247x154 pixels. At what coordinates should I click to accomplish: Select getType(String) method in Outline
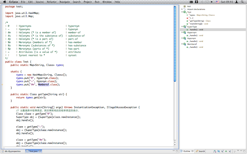click(x=200, y=21)
